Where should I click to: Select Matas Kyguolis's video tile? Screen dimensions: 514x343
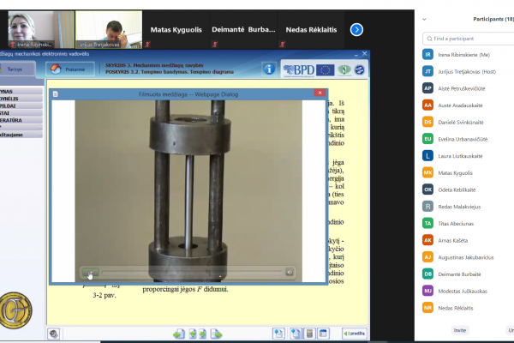(176, 29)
